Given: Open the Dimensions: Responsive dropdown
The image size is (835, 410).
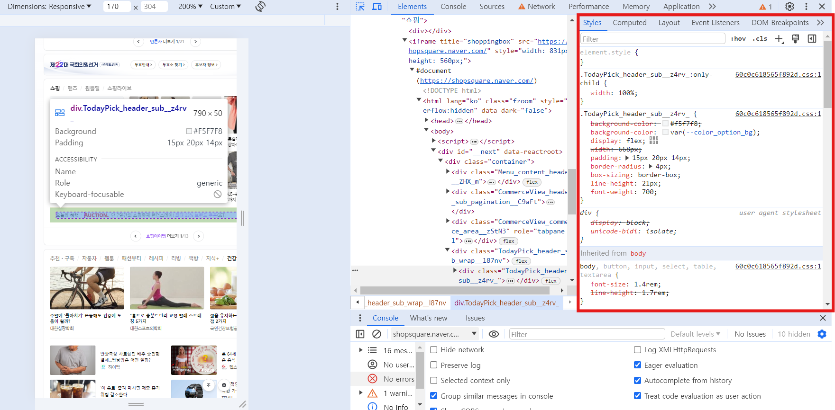Looking at the screenshot, I should 49,7.
